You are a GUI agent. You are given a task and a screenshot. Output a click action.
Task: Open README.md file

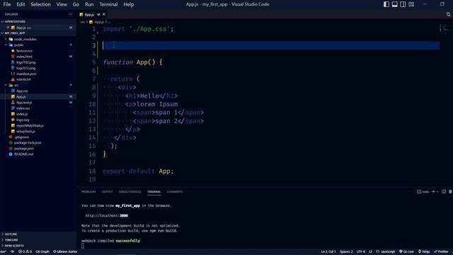(x=23, y=154)
